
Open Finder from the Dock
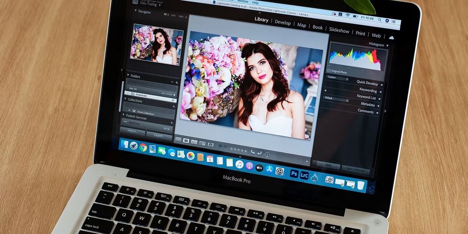tap(124, 144)
